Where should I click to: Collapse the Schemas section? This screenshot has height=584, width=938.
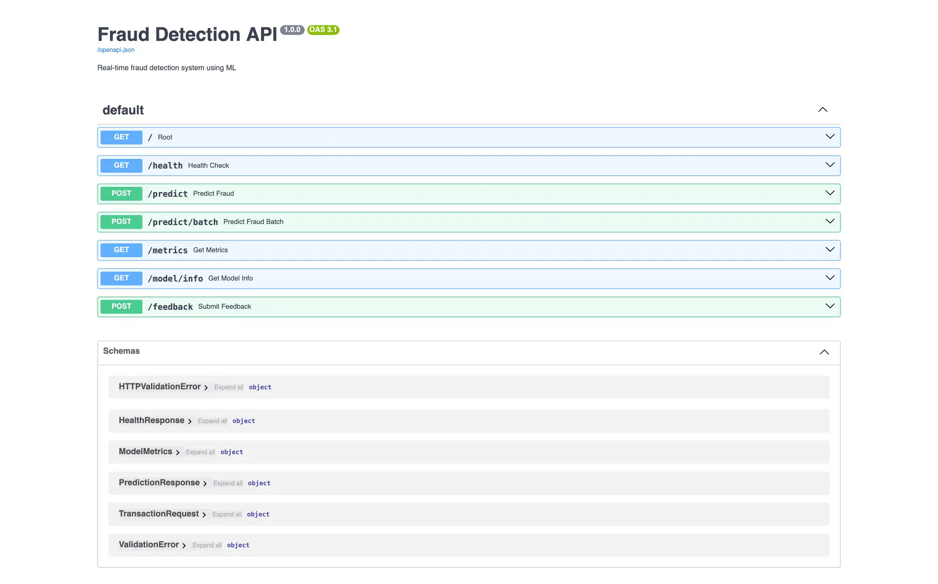point(824,352)
